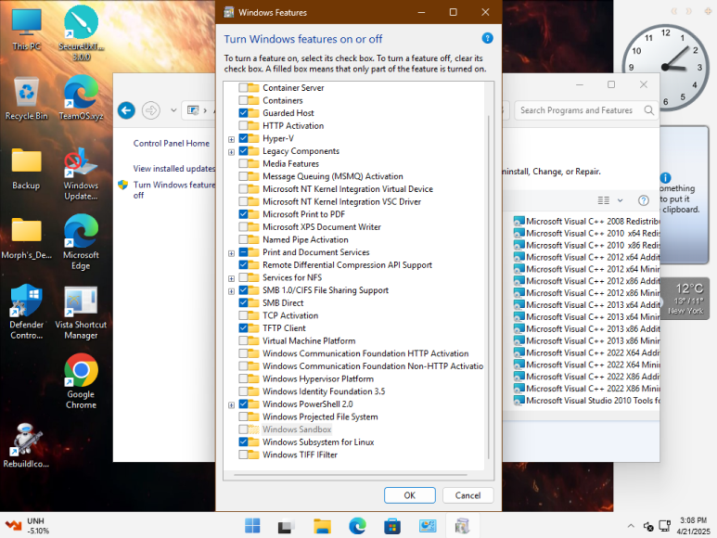Open Vista Shortcut Manager icon
717x538 pixels.
tap(81, 314)
